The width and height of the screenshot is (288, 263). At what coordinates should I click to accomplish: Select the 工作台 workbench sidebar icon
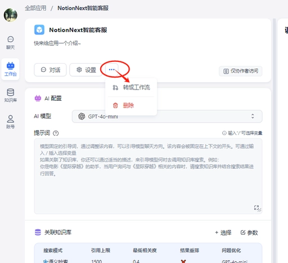point(11,69)
